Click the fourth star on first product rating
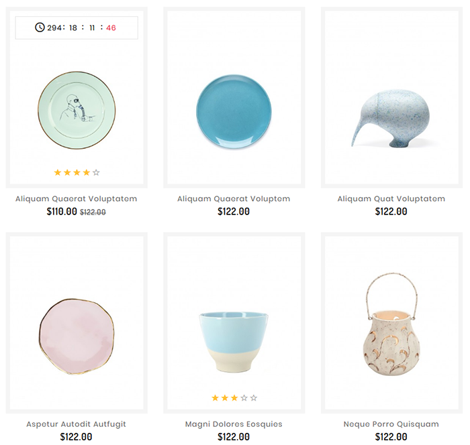470x445 pixels. (x=86, y=172)
